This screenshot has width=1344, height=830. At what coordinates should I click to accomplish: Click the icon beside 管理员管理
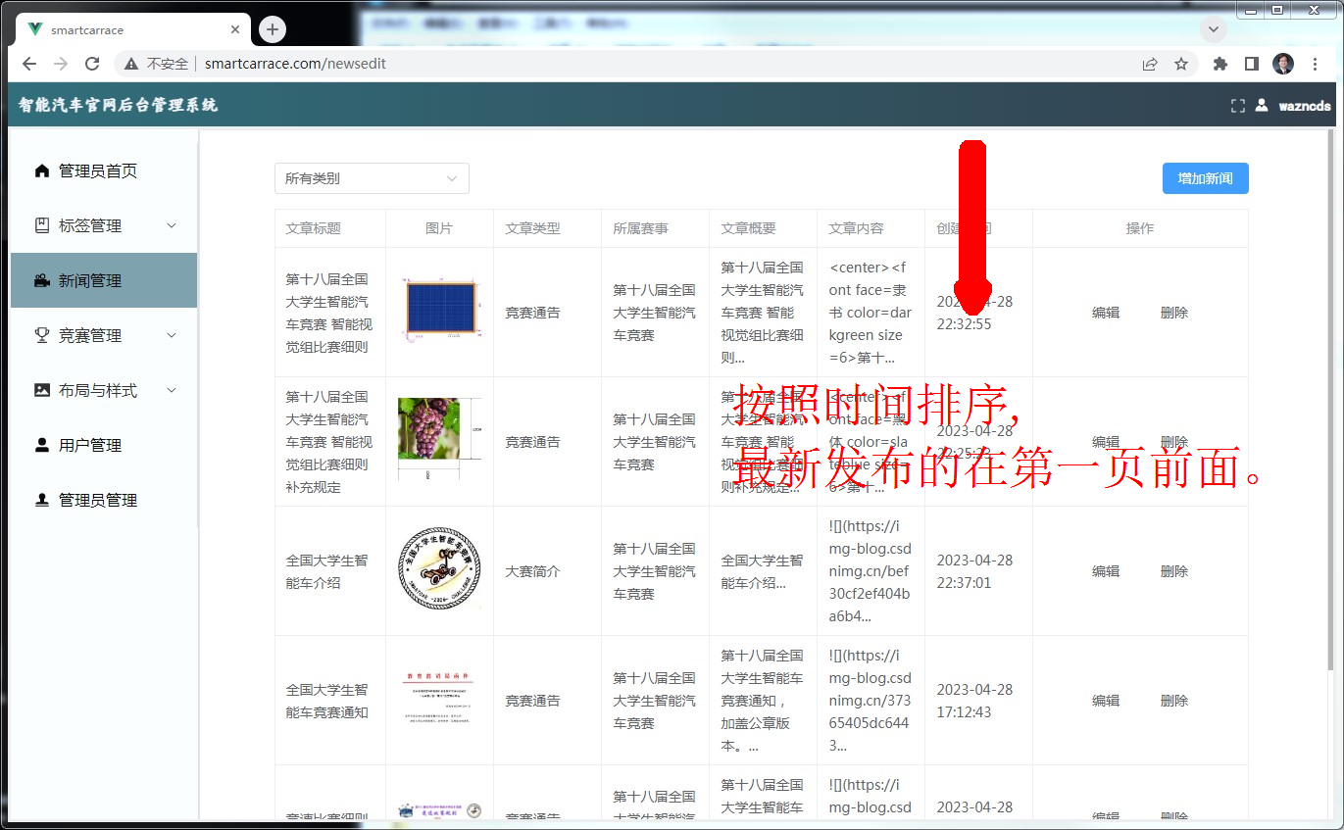(x=41, y=500)
